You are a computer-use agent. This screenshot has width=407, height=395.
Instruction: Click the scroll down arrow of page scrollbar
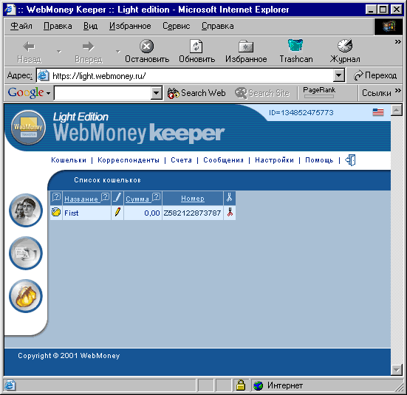tap(397, 369)
